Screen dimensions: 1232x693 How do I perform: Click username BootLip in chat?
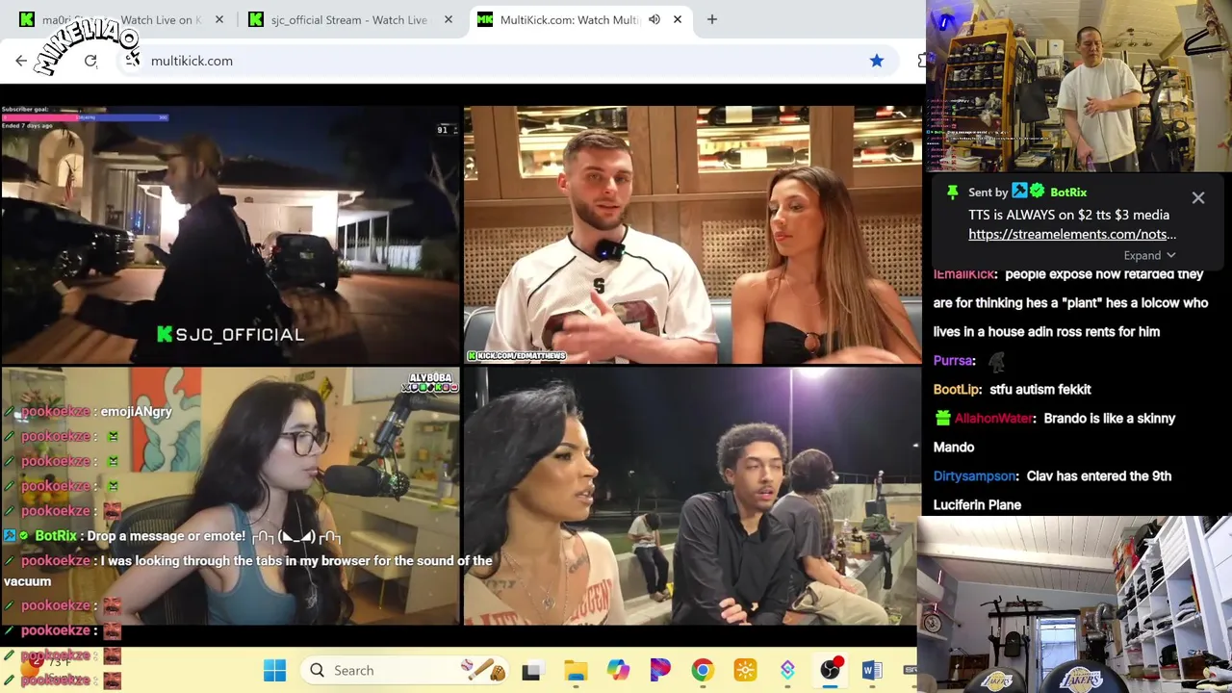[x=957, y=389]
